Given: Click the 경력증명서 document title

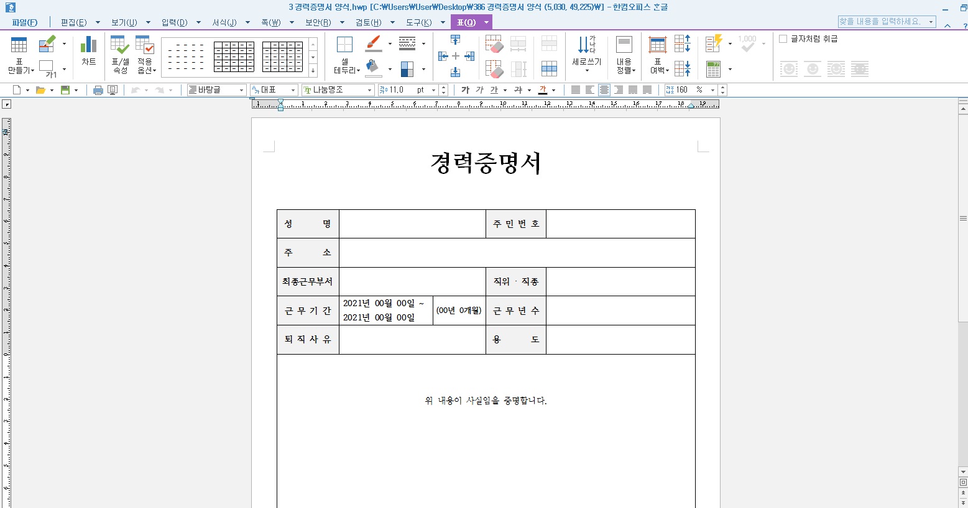Looking at the screenshot, I should 486,163.
